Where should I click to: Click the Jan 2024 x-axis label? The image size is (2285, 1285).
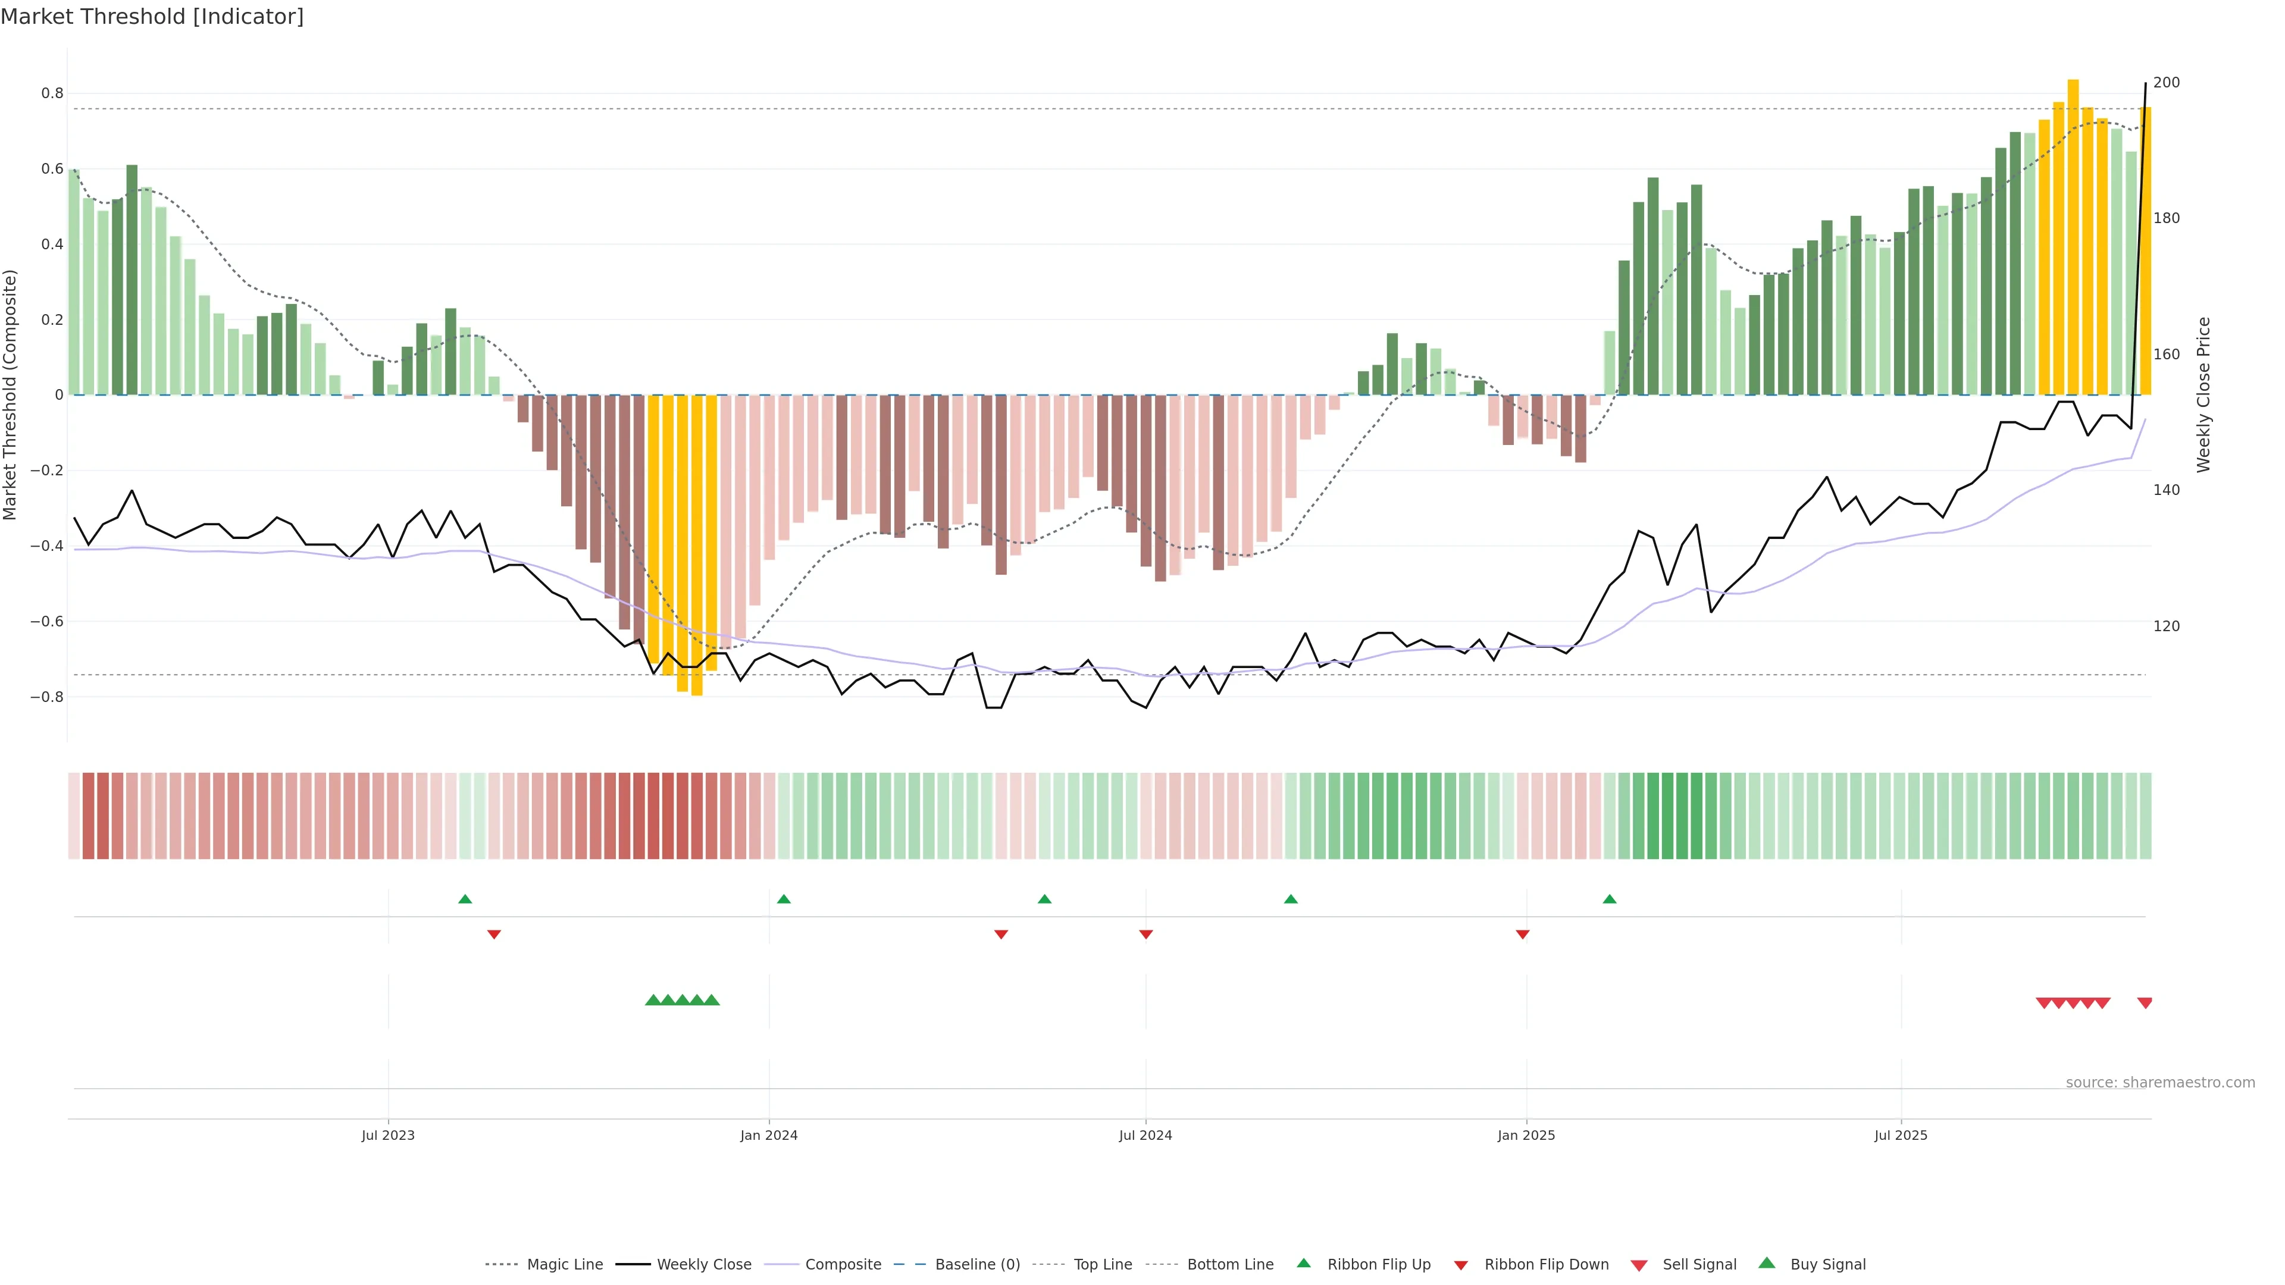[x=769, y=1135]
